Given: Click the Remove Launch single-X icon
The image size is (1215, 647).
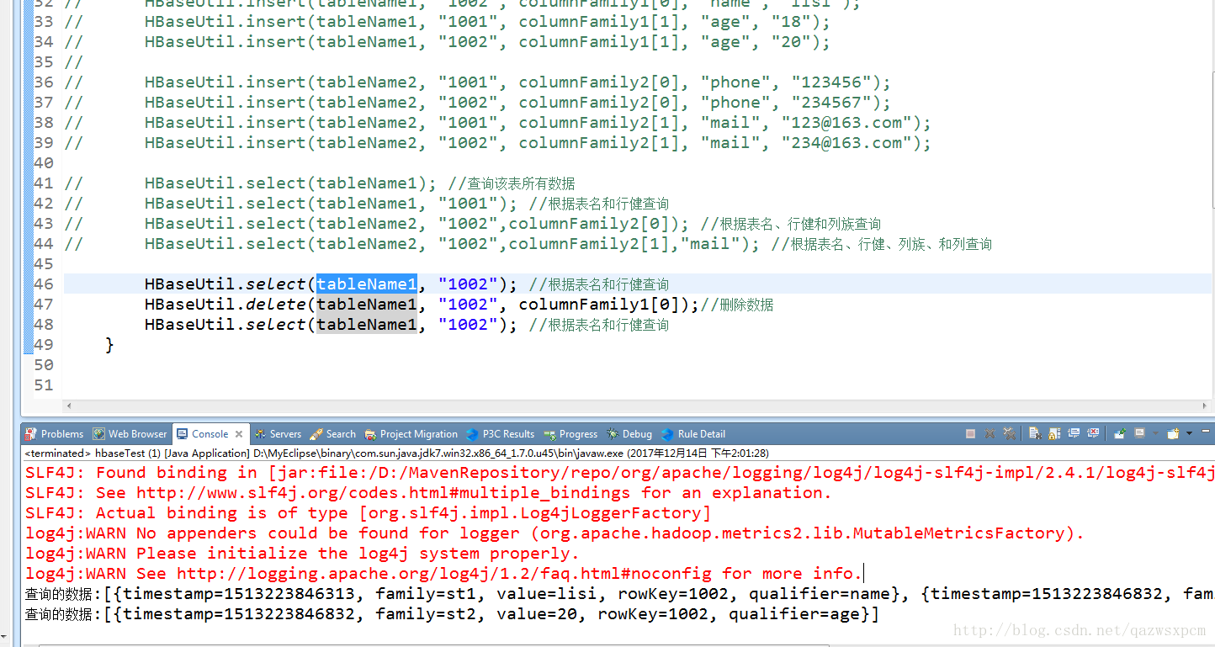Looking at the screenshot, I should (x=990, y=434).
